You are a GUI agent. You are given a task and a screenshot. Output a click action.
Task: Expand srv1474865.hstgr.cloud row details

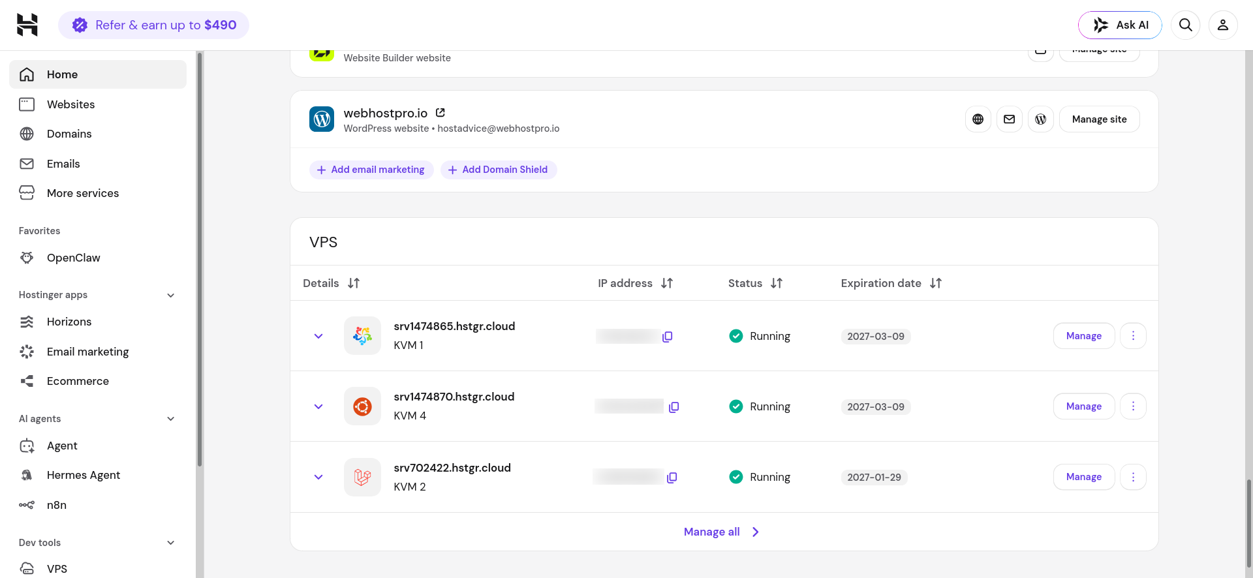point(318,336)
